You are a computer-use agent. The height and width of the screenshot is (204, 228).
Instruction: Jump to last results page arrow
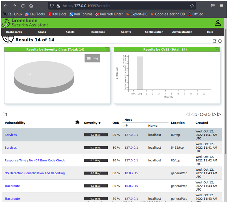219,114
